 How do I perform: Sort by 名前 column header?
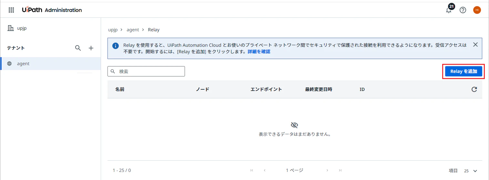point(120,89)
